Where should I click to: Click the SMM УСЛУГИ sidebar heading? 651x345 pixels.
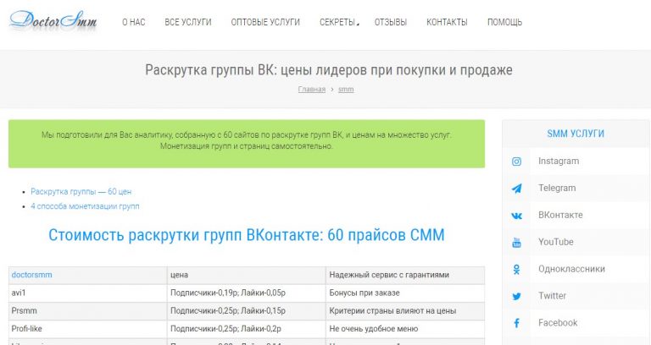pyautogui.click(x=576, y=134)
